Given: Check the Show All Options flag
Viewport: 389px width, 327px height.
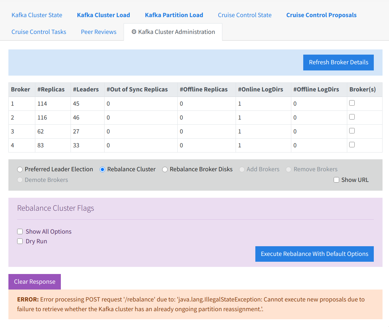Looking at the screenshot, I should tap(20, 231).
